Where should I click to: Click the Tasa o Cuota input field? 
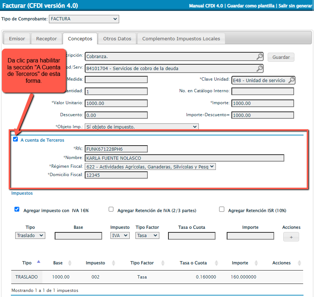click(x=192, y=236)
